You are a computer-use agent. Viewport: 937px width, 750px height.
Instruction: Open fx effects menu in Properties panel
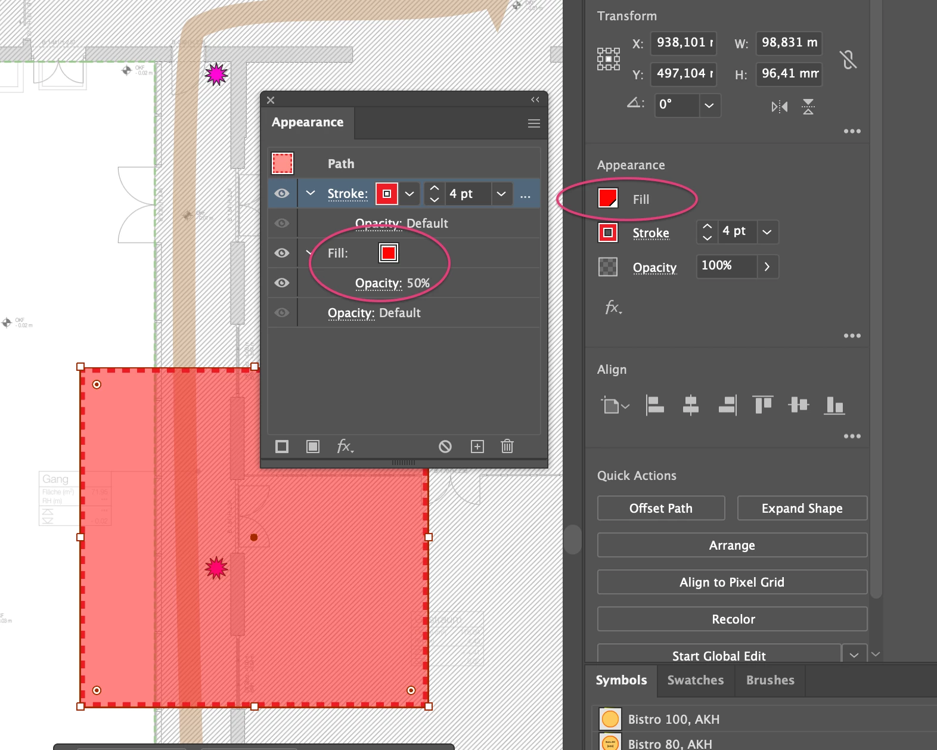point(613,308)
